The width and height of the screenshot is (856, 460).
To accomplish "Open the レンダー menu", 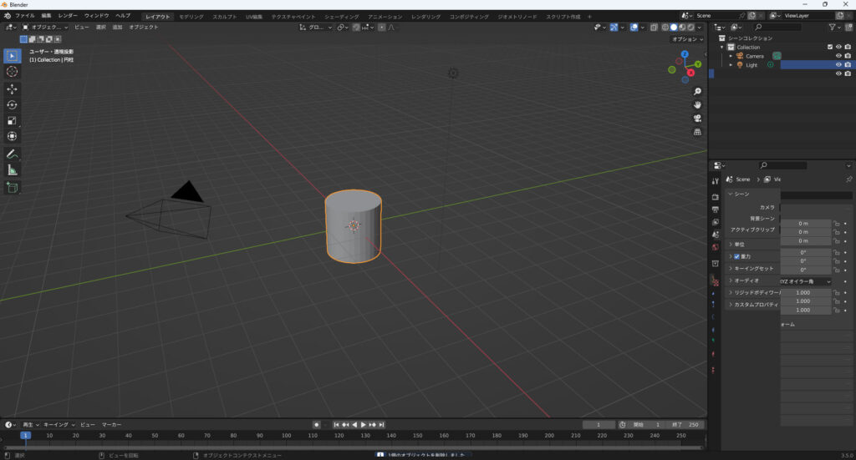I will point(68,16).
